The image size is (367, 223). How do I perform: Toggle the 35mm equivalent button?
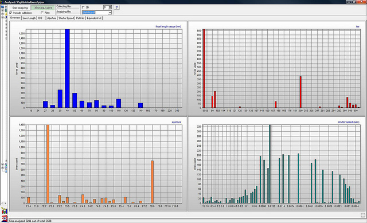tap(43, 7)
